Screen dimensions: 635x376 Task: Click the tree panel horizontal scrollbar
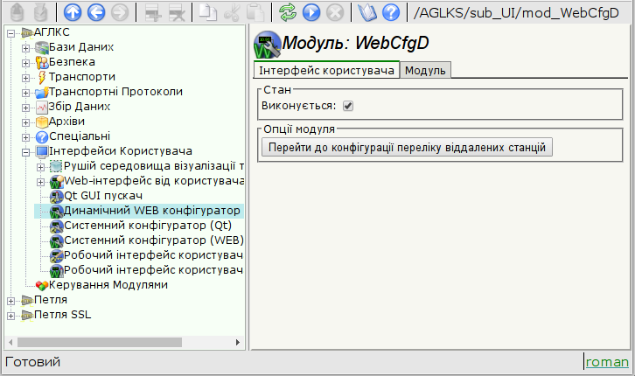[122, 342]
